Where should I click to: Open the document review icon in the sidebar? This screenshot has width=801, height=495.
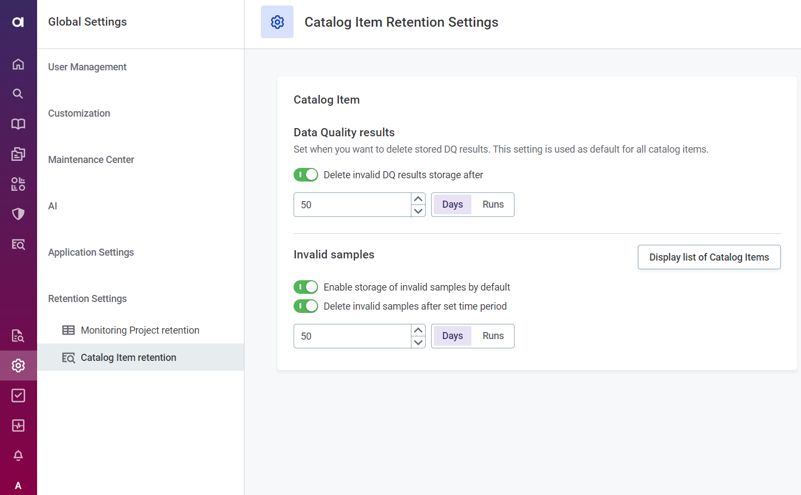click(18, 335)
